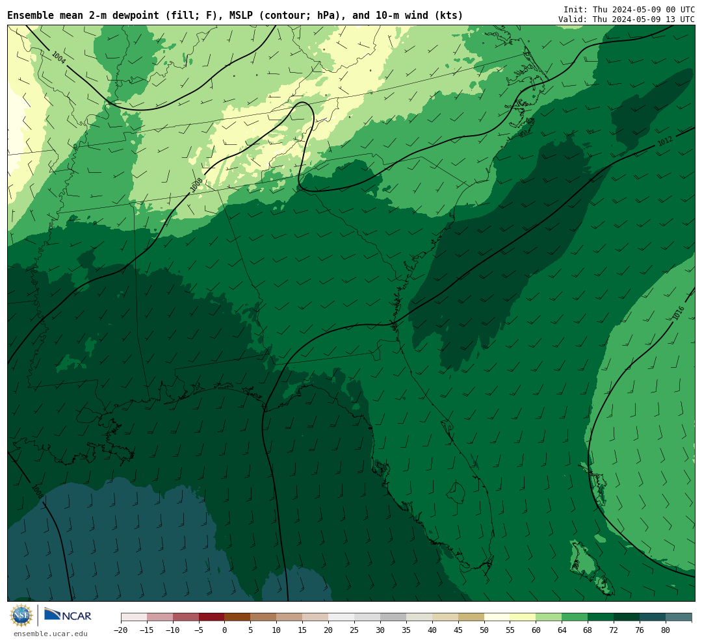Select the 55–60 pale yellow colorbar swatch
702x642 pixels.
click(523, 617)
